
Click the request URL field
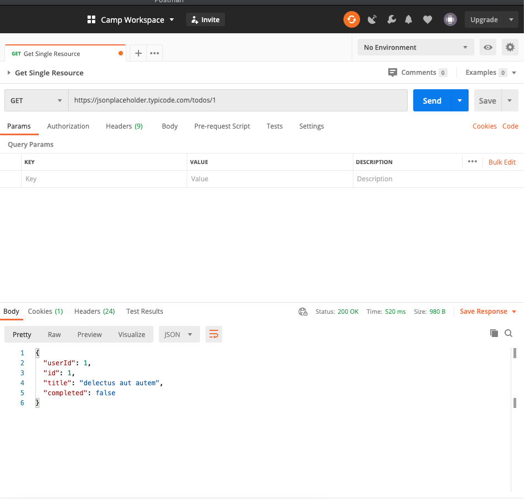click(x=238, y=100)
